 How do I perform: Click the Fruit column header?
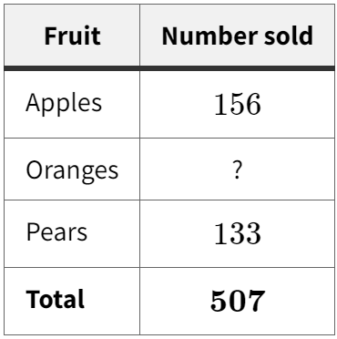(x=72, y=36)
